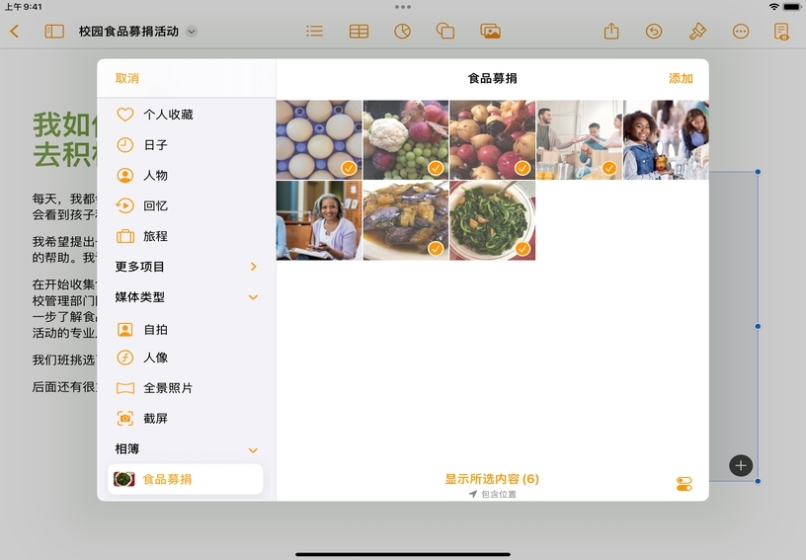The width and height of the screenshot is (806, 560).
Task: Tap 显示所选内容 (6) link
Action: click(492, 479)
